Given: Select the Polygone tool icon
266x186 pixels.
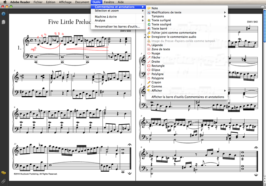Looking at the screenshot, I should [x=149, y=78].
